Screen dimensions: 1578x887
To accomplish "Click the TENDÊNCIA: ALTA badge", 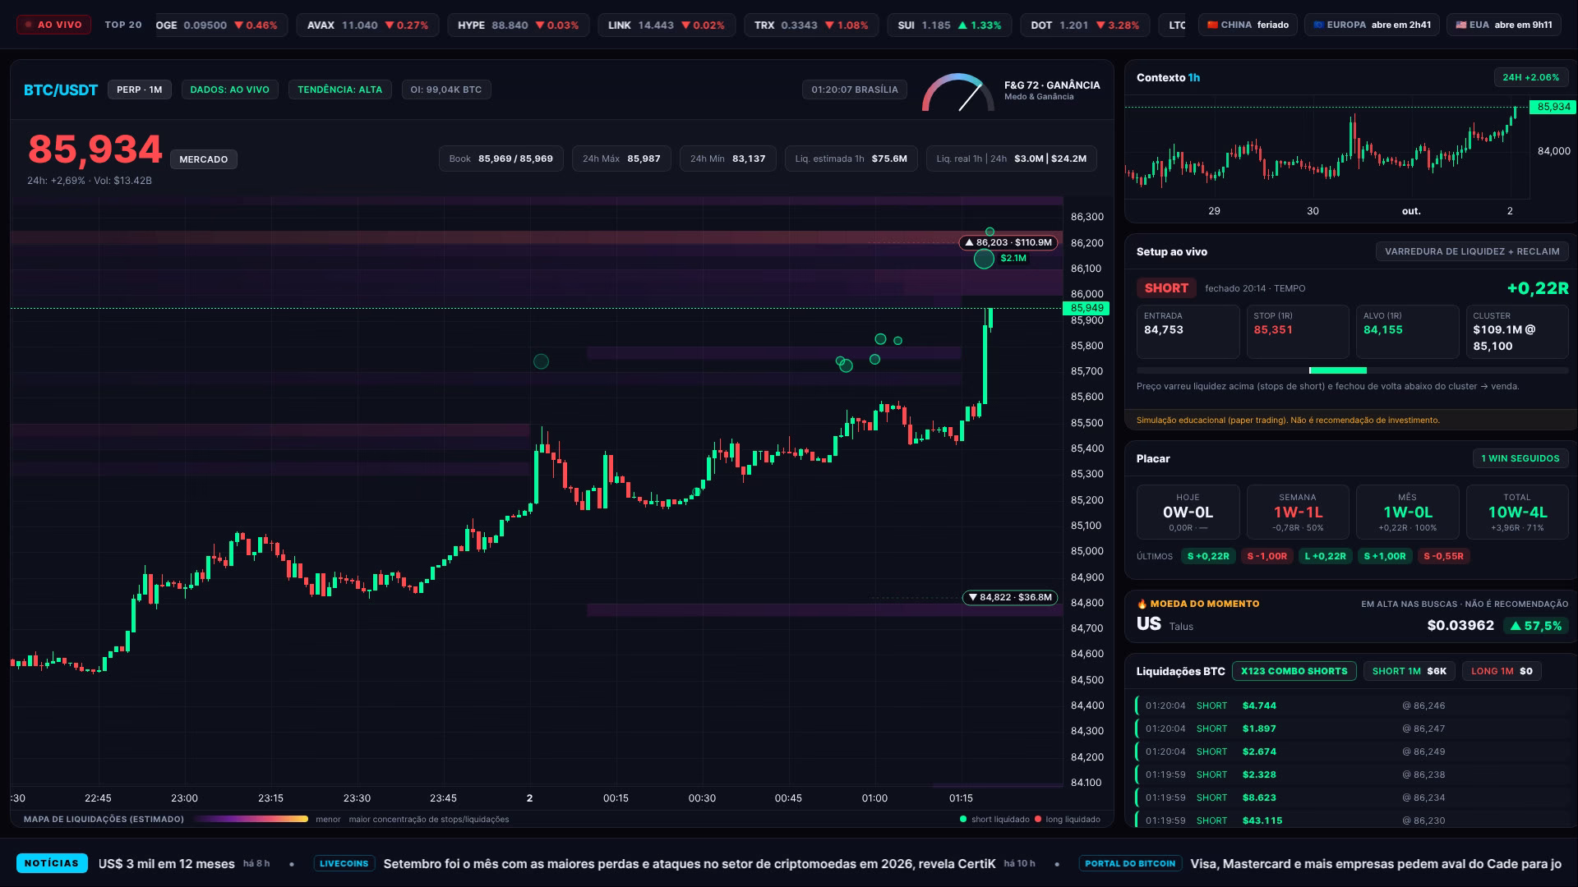I will click(339, 90).
